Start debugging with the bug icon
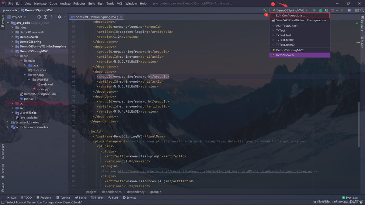Screen dimensions: 365x205 (321, 10)
